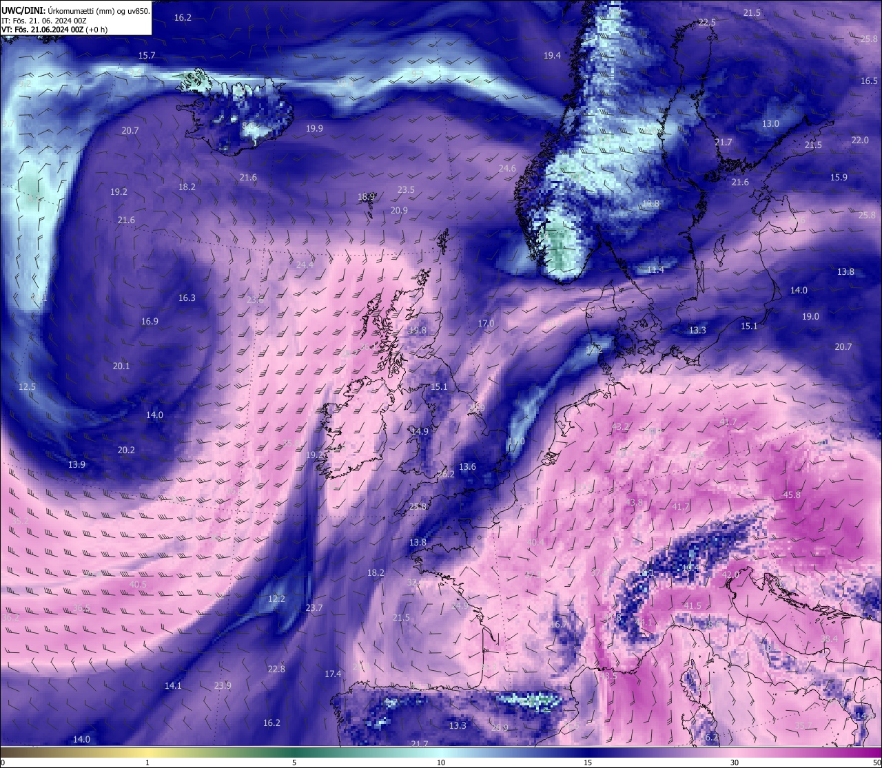
Task: Click the 45.8 value label
Action: click(x=792, y=495)
